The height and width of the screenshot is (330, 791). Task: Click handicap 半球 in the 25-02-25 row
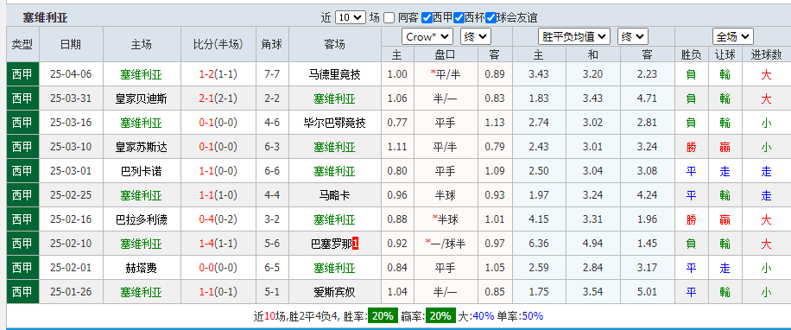pyautogui.click(x=445, y=195)
